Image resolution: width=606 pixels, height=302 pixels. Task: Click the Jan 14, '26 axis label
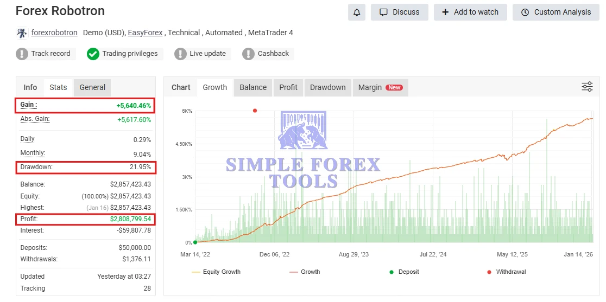point(578,255)
